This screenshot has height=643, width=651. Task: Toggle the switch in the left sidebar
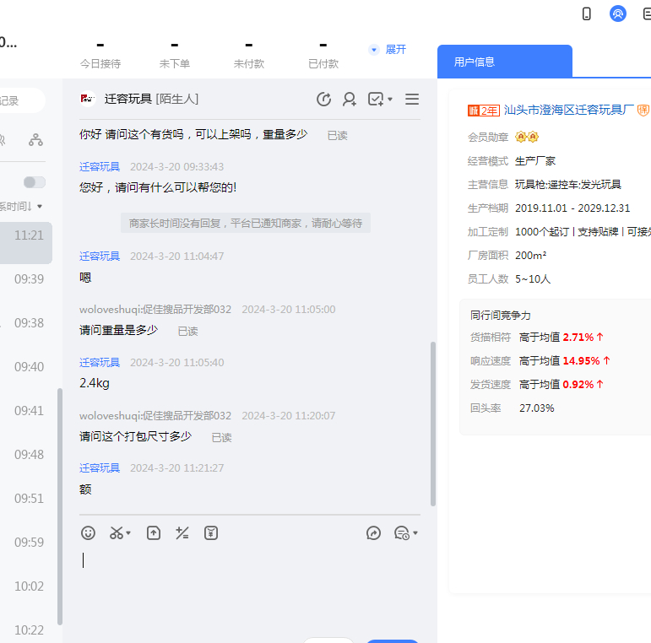35,182
